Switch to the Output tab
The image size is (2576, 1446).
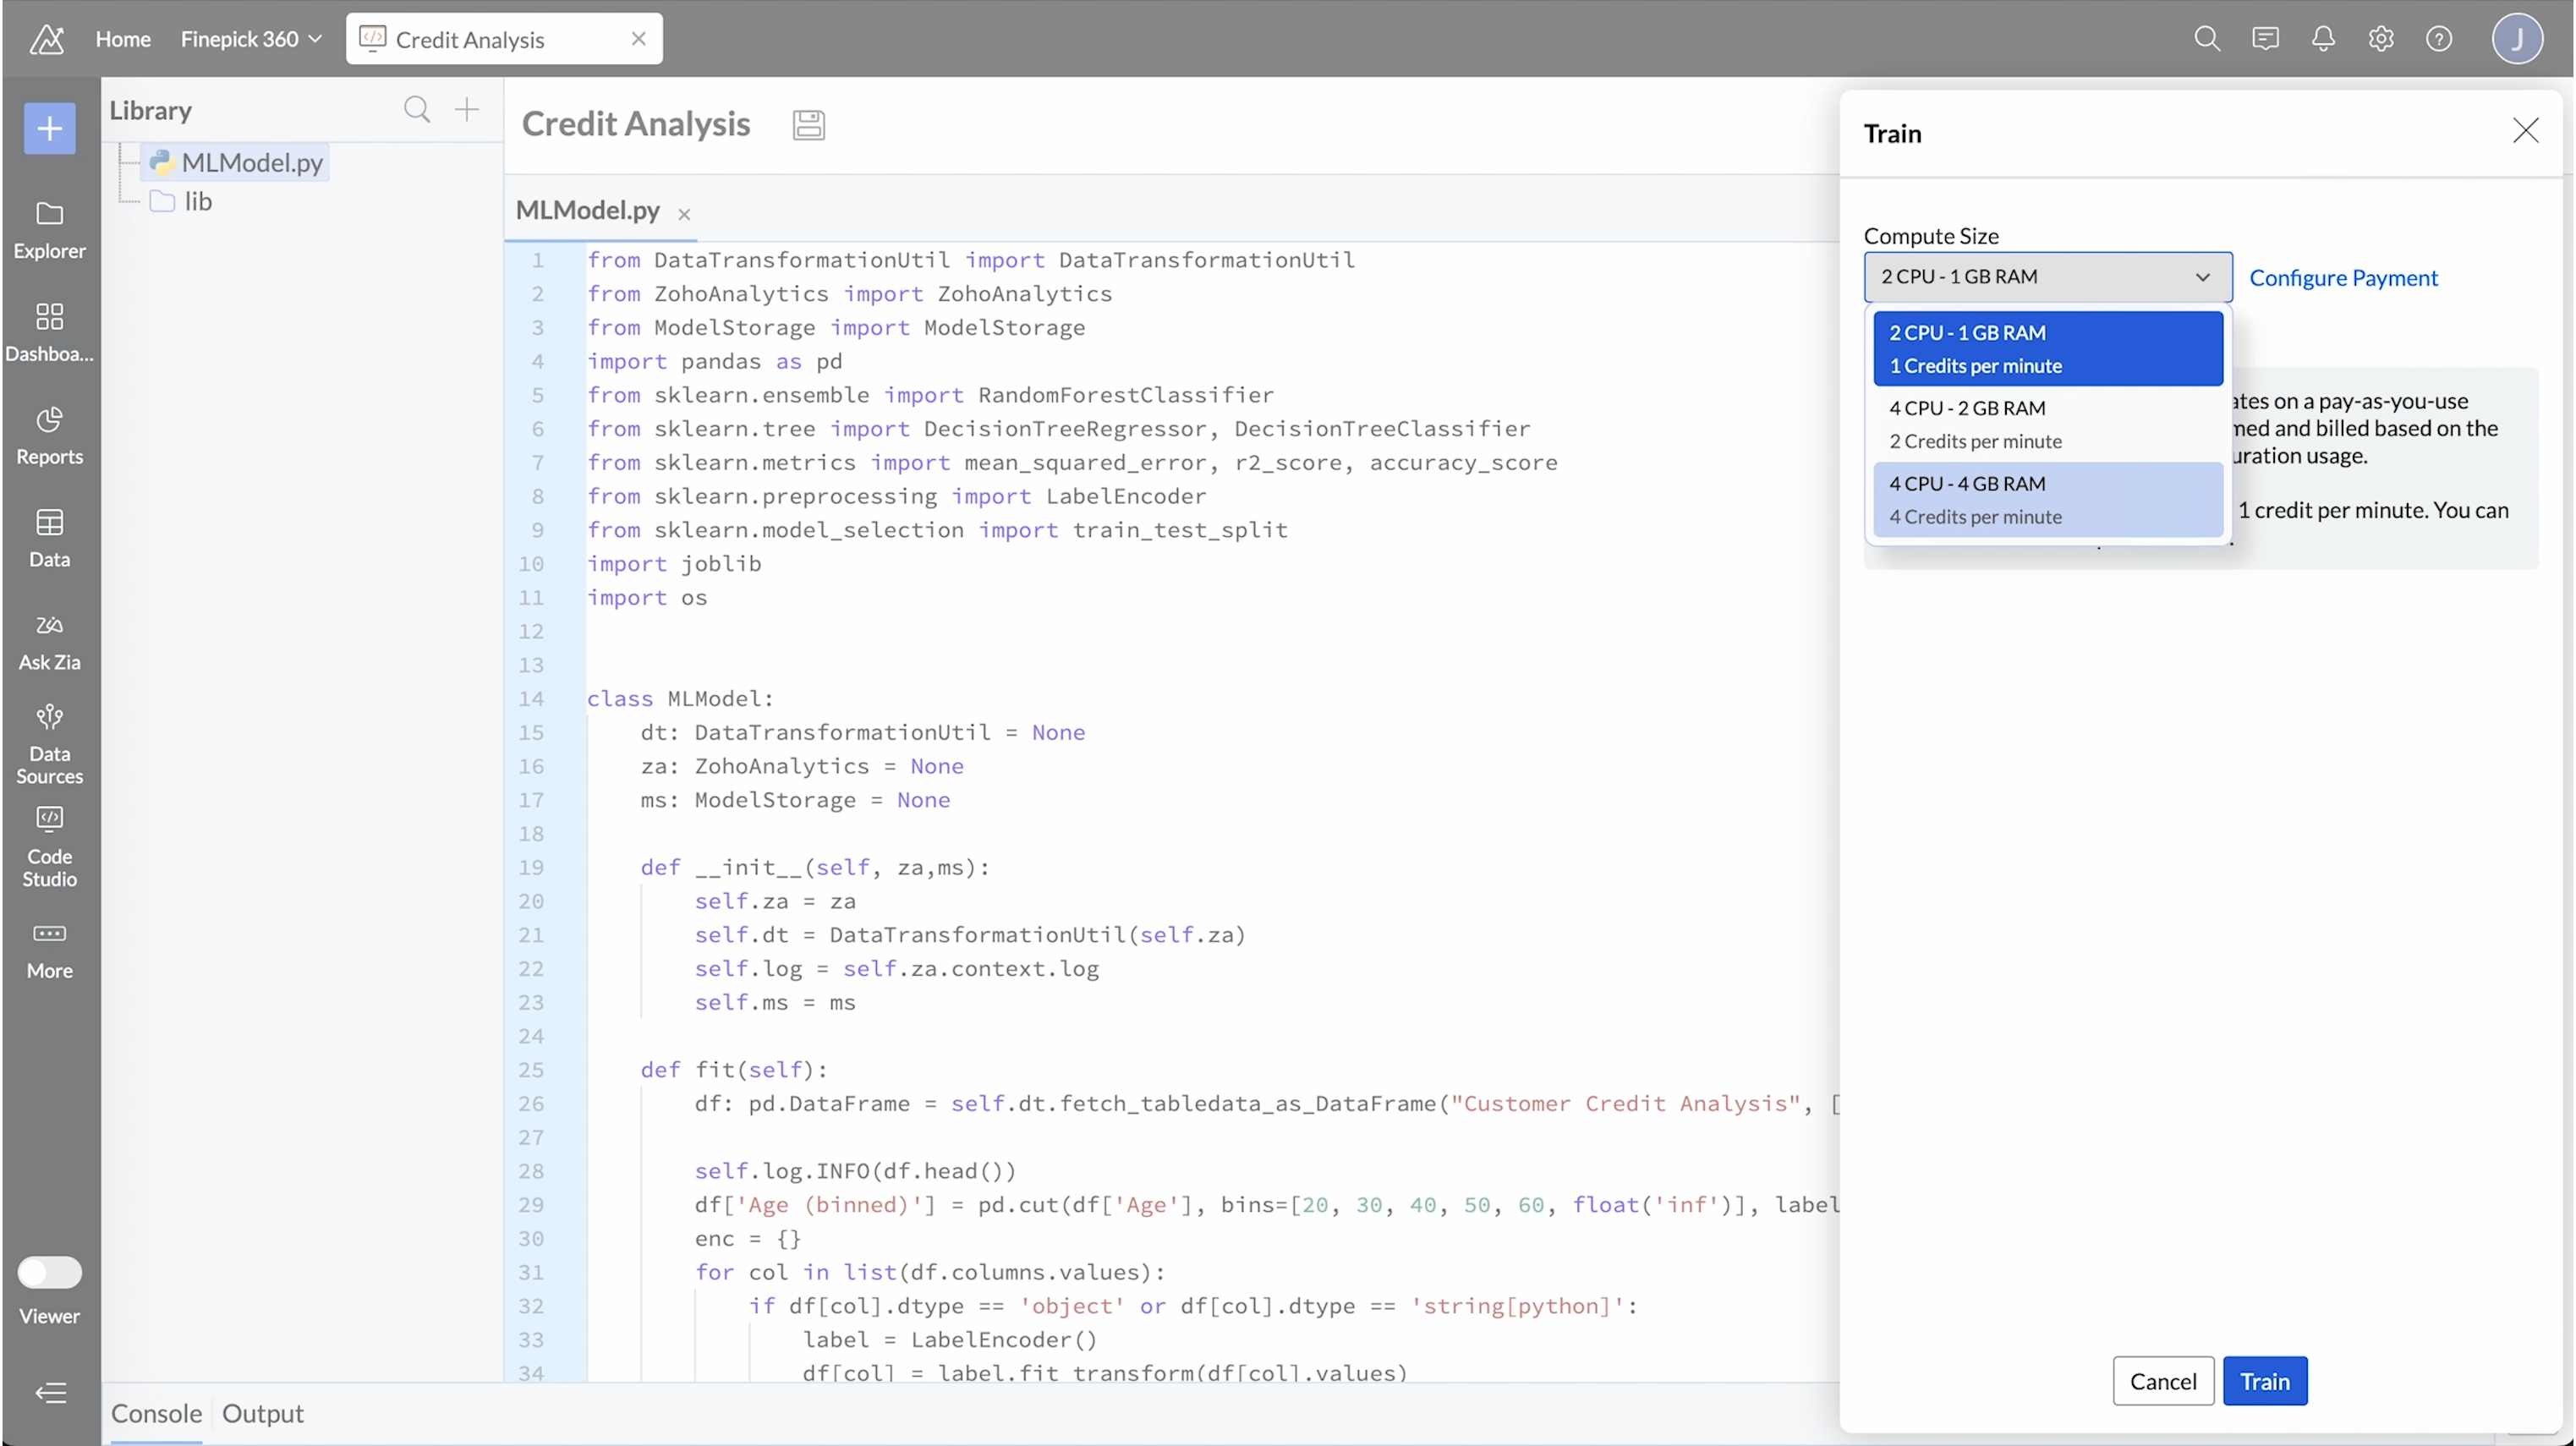click(x=262, y=1413)
